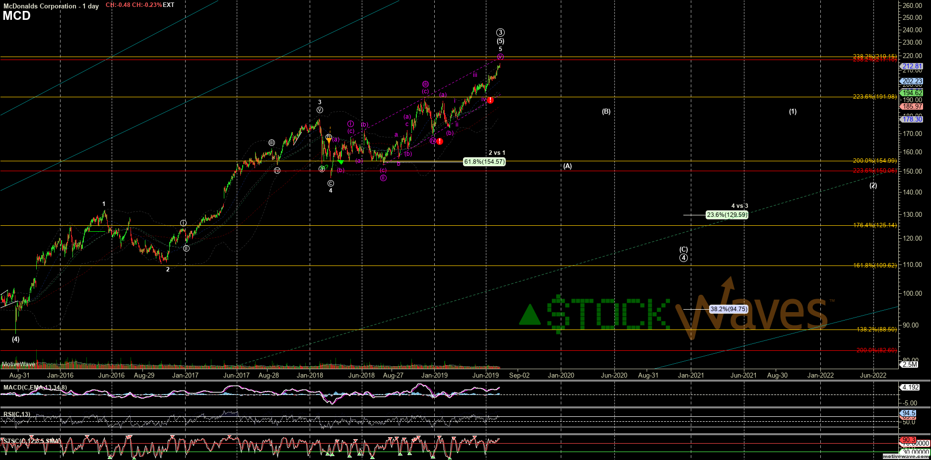Viewport: 931px width, 460px height.
Task: Open the motivewave.com link in corner
Action: pyautogui.click(x=906, y=456)
